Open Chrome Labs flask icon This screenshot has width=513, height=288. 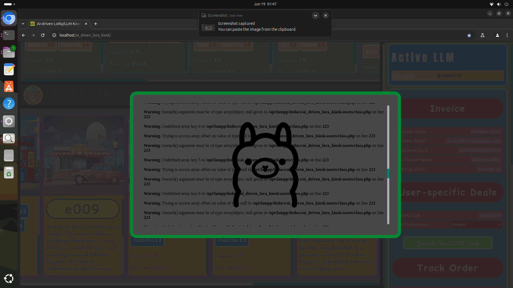[x=483, y=35]
